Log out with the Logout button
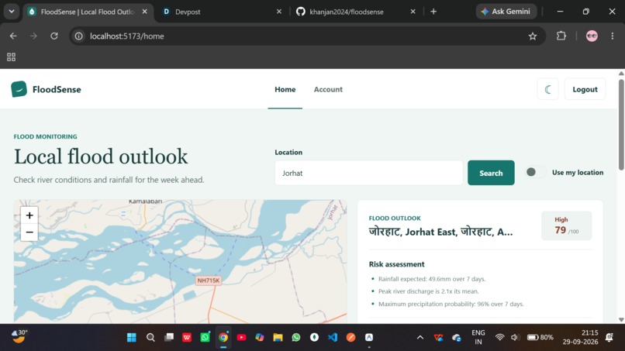 pos(585,89)
